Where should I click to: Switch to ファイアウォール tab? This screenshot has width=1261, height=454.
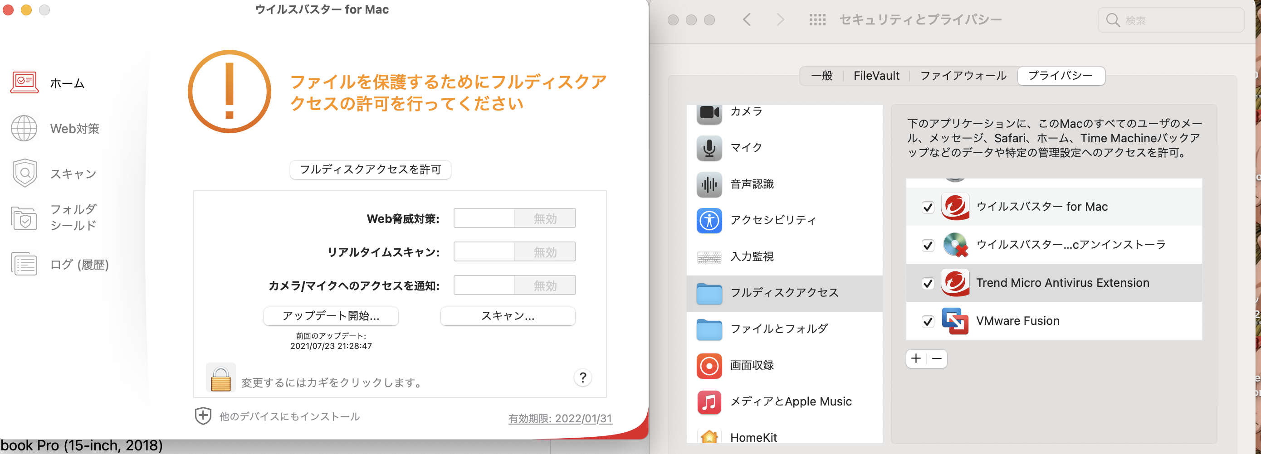pos(963,76)
